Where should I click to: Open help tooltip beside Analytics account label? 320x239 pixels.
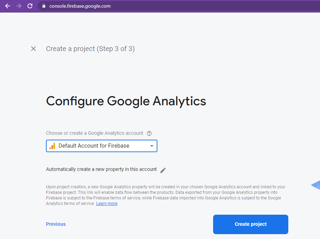[149, 133]
